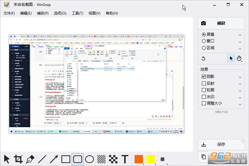Select the Crop tool

click(x=18, y=159)
